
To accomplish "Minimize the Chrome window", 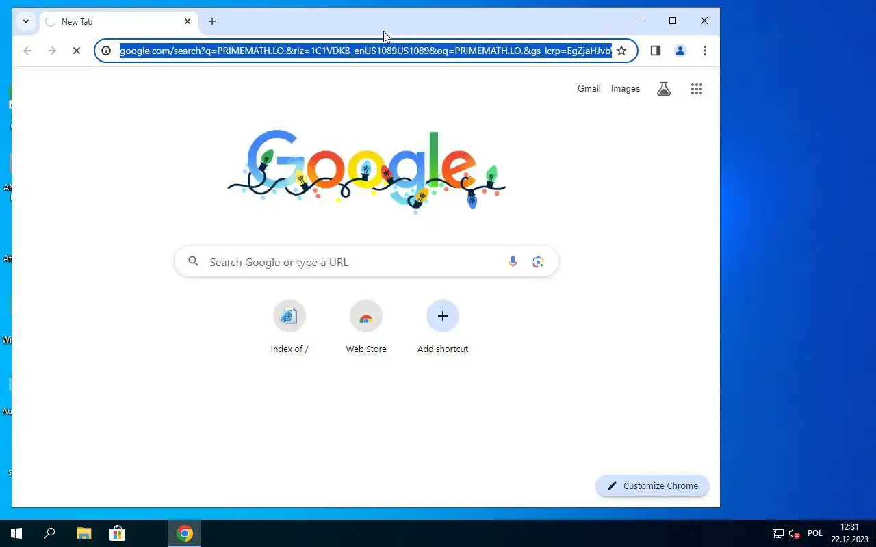I will 641,21.
